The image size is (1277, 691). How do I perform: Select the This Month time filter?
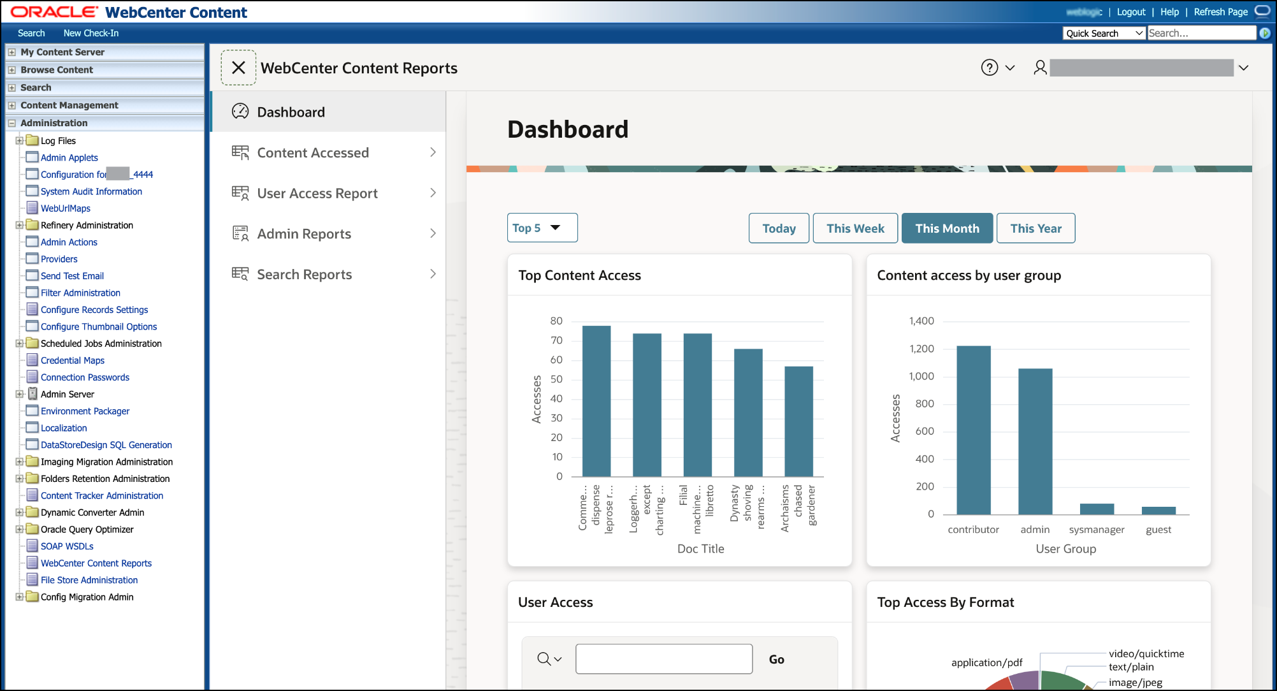[x=947, y=228]
